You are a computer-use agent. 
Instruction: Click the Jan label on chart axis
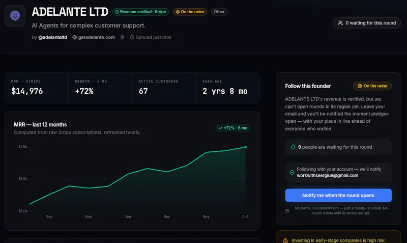[x=128, y=217]
